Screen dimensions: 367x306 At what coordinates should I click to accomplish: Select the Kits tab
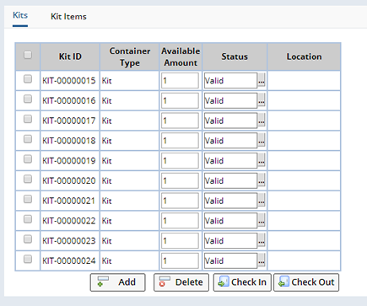pyautogui.click(x=20, y=15)
